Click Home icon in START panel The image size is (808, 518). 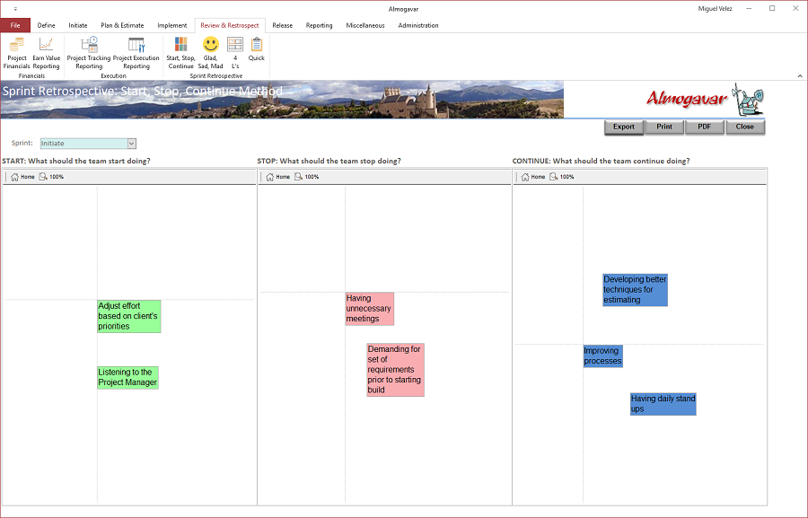(x=22, y=177)
